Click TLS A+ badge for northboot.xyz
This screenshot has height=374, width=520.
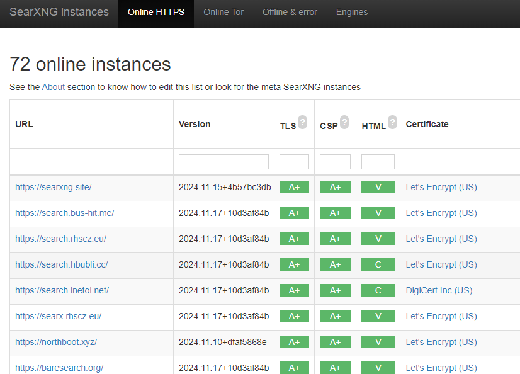coord(294,342)
